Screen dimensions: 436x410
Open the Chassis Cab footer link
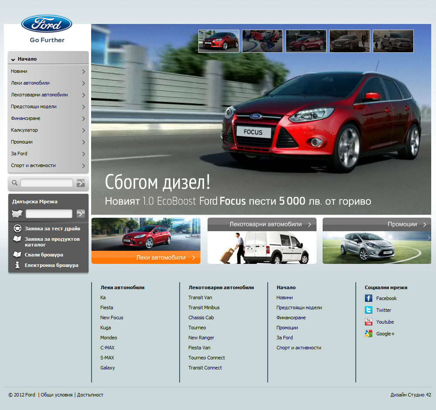[x=201, y=318]
